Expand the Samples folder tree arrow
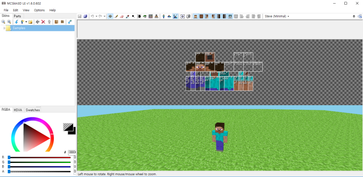 click(5, 28)
